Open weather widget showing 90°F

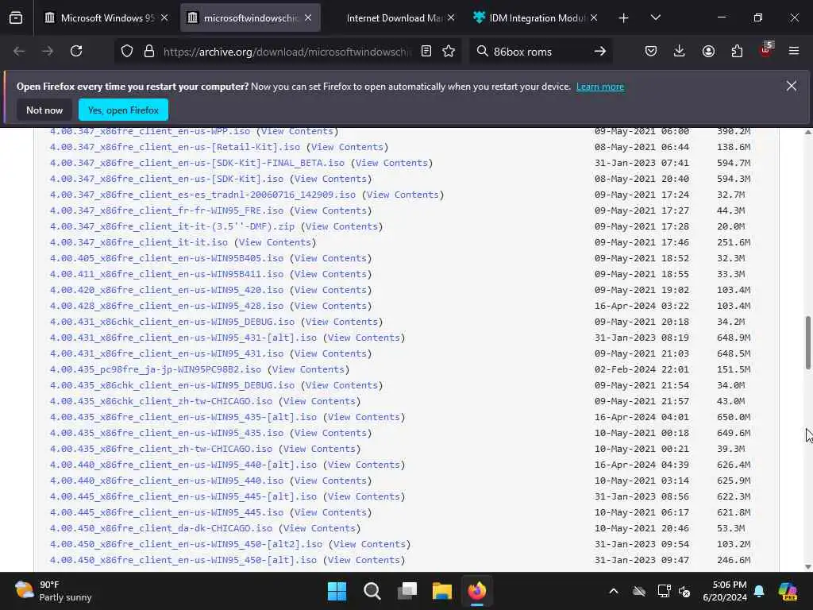pyautogui.click(x=53, y=591)
